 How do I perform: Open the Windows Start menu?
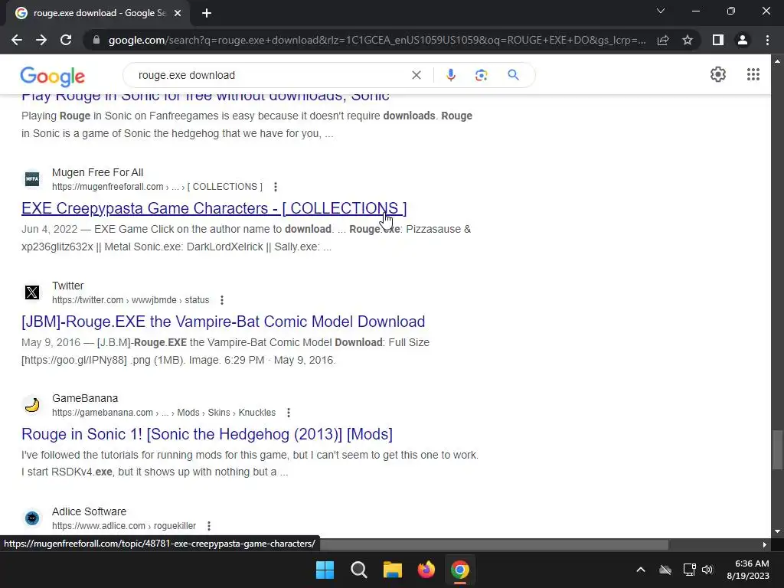325,570
